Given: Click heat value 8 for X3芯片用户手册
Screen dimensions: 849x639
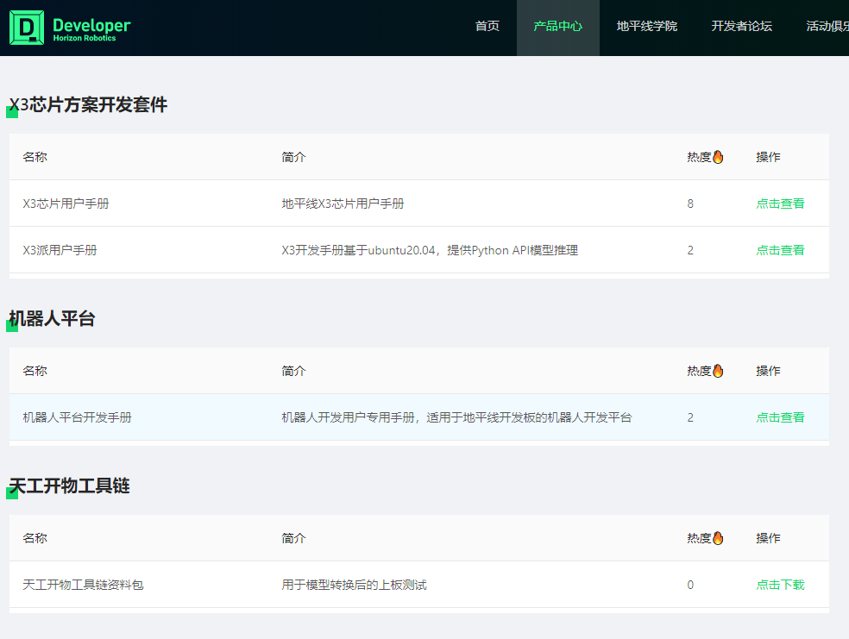Looking at the screenshot, I should click(690, 204).
